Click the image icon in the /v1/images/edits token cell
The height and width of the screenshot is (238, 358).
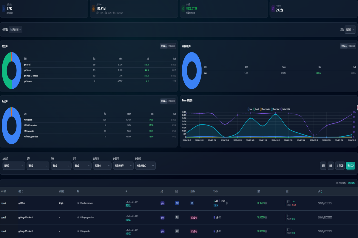214,231
